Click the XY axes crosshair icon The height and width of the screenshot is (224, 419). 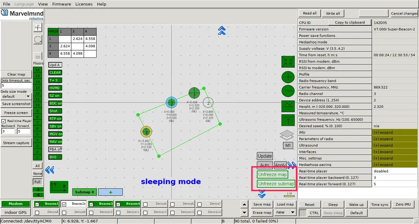(x=38, y=27)
